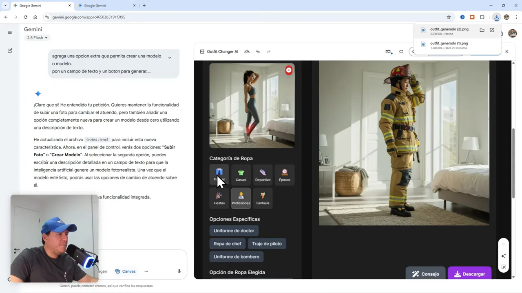The height and width of the screenshot is (293, 522).
Task: Toggle the Traje de piloto option
Action: (267, 243)
